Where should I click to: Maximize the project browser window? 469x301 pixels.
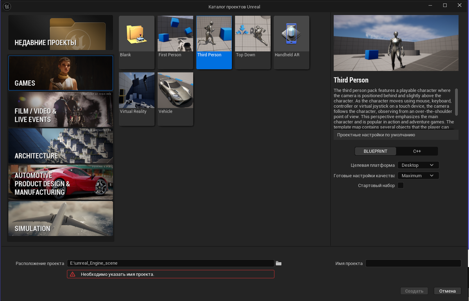pyautogui.click(x=445, y=5)
